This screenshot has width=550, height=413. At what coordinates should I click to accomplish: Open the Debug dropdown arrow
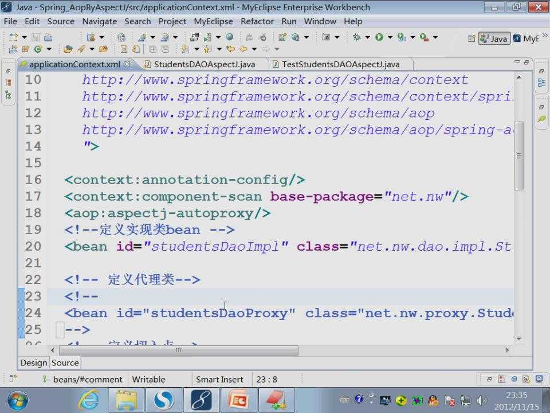(x=368, y=37)
